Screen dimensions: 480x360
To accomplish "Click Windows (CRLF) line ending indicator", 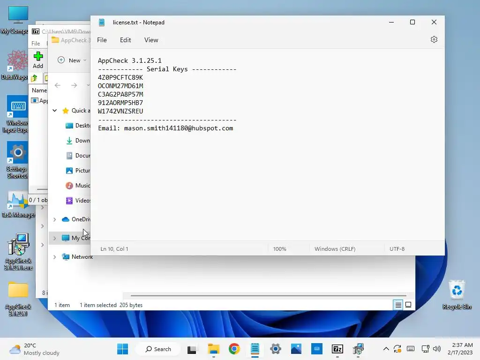I will pyautogui.click(x=335, y=249).
